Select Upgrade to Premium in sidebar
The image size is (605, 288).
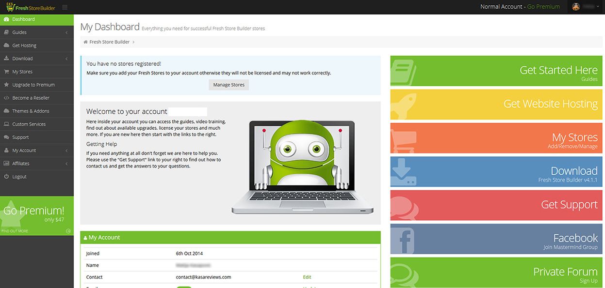click(37, 85)
